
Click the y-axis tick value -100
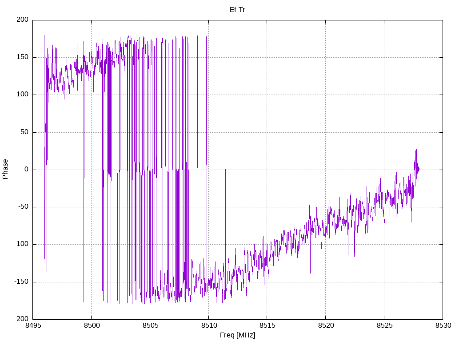(x=21, y=244)
